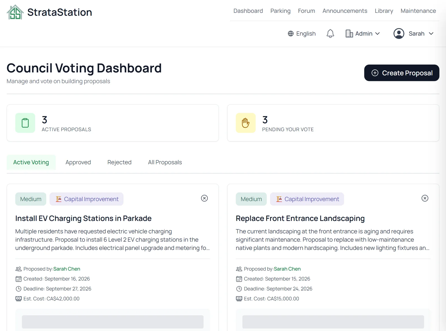The image size is (446, 331).
Task: Click the Admin building icon
Action: (349, 34)
